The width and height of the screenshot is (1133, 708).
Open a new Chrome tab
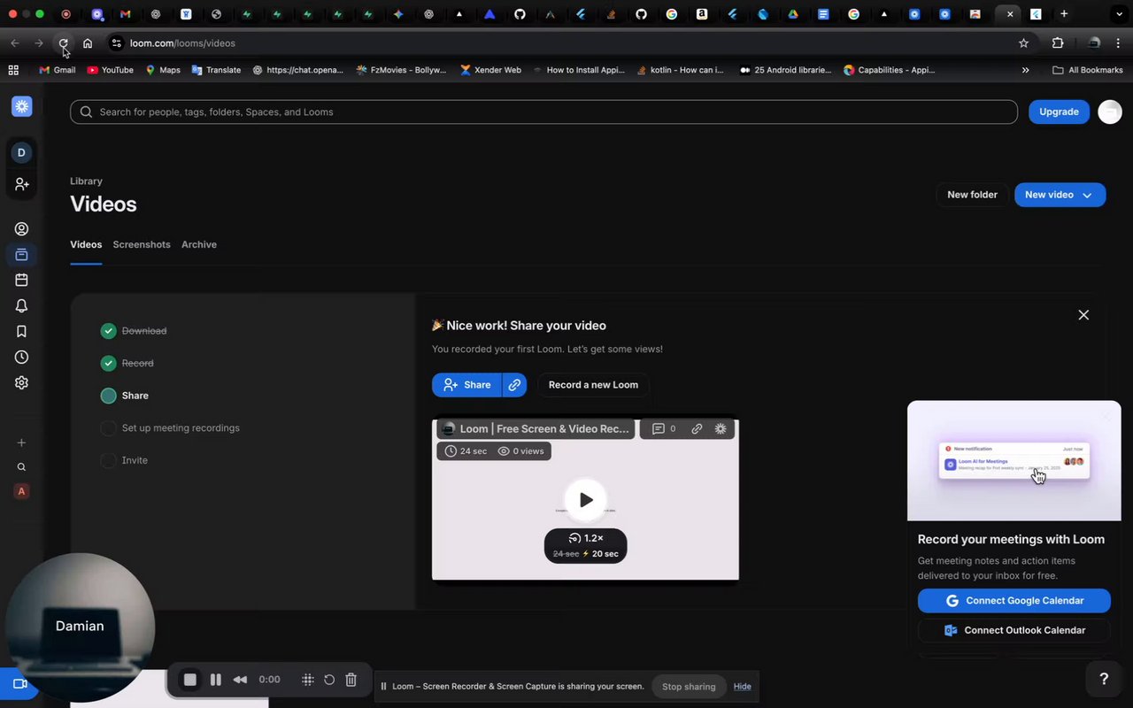1064,14
